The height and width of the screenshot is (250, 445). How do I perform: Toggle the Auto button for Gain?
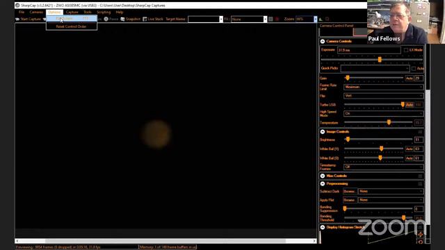[x=410, y=78]
